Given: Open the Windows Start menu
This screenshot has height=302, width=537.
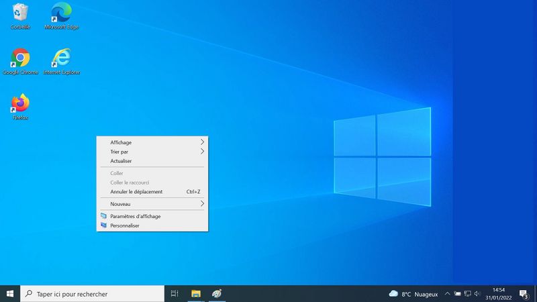Looking at the screenshot, I should click(10, 294).
